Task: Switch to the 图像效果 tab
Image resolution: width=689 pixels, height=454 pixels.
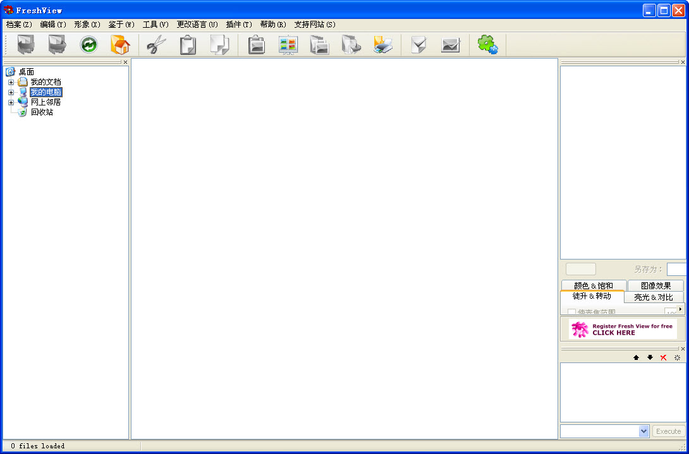Action: coord(655,285)
